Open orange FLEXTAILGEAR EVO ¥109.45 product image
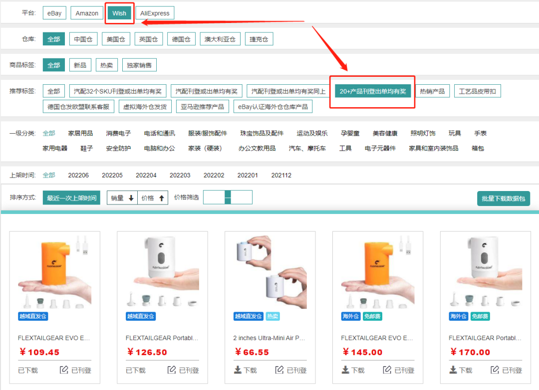Image resolution: width=539 pixels, height=390 pixels. [55, 271]
